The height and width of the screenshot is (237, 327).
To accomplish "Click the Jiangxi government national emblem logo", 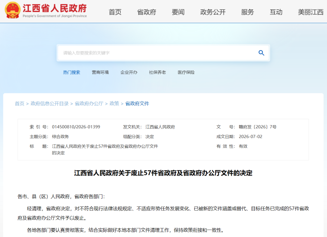I will pyautogui.click(x=12, y=10).
